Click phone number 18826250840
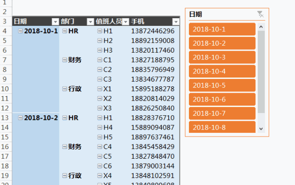The height and width of the screenshot is (185, 295). (153, 108)
